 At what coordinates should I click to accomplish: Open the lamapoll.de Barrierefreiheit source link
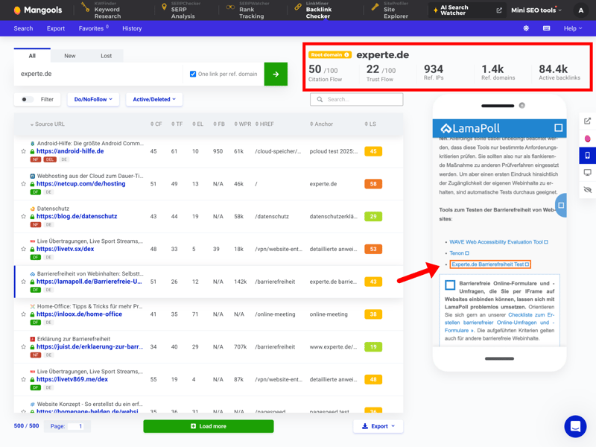tap(89, 282)
